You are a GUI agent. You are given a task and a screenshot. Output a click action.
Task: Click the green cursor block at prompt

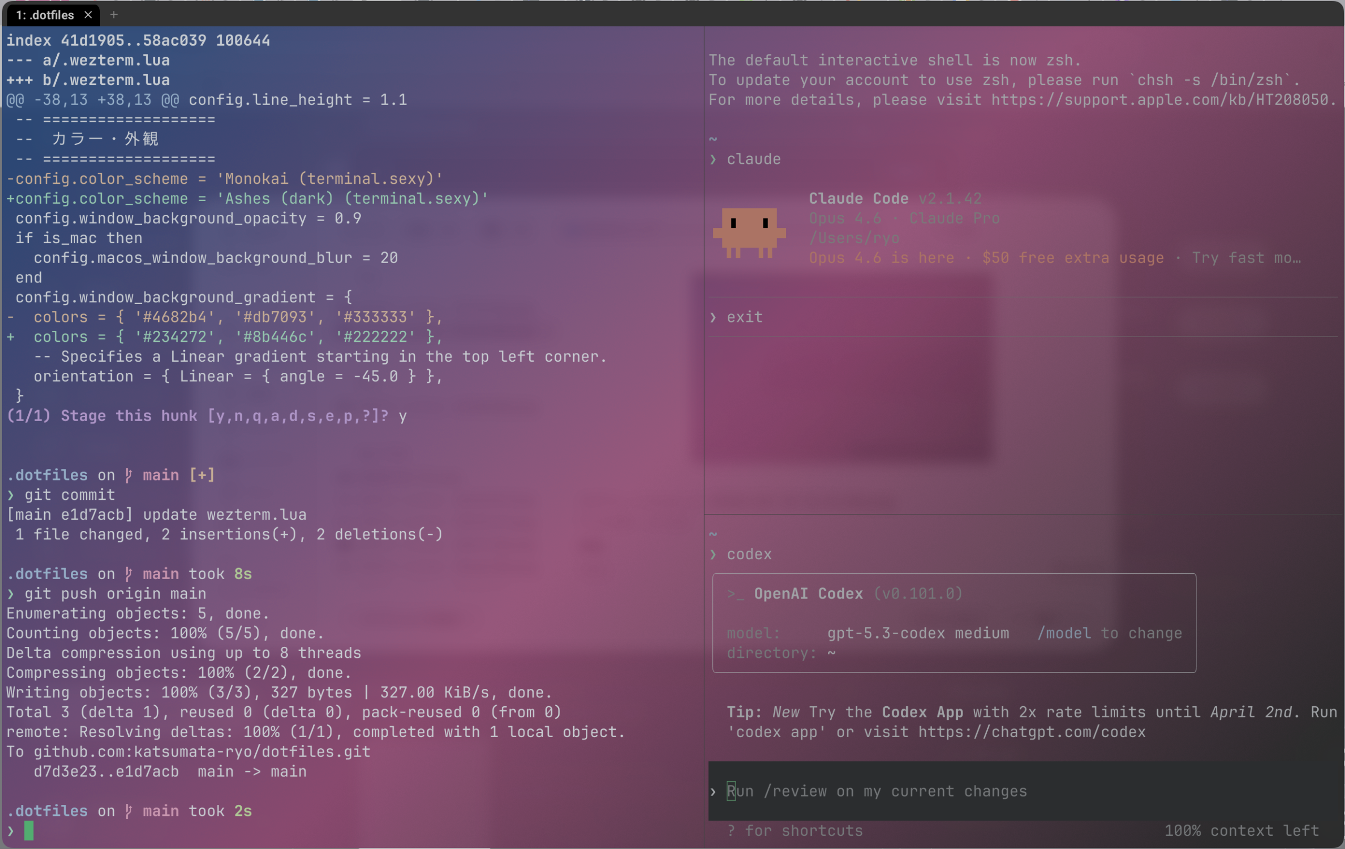pyautogui.click(x=29, y=831)
